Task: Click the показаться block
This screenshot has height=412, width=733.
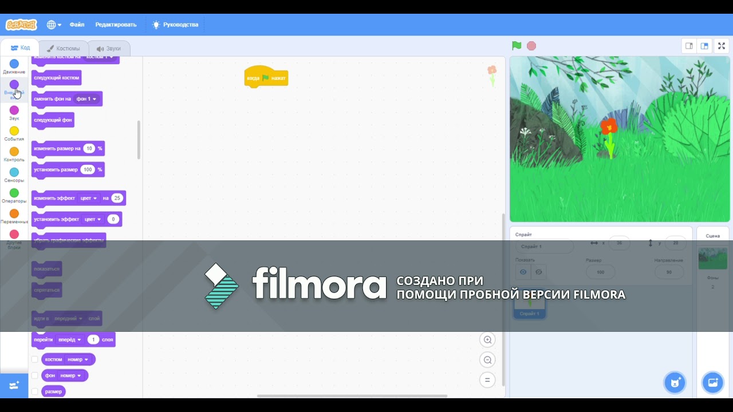Action: tap(46, 269)
